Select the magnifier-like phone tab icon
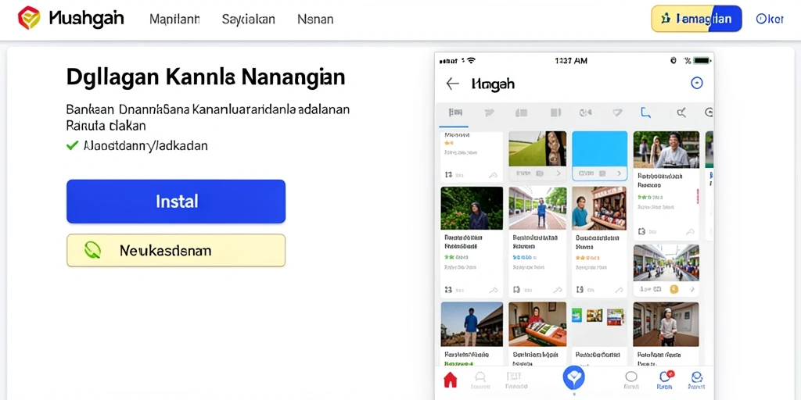This screenshot has height=400, width=801. (x=681, y=112)
